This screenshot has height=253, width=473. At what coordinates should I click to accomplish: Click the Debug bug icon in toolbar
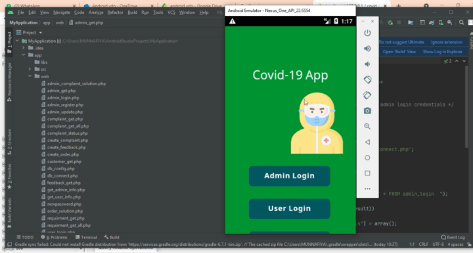tap(390, 22)
